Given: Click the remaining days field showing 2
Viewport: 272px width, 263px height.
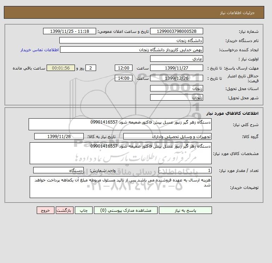Looking at the screenshot, I should [x=91, y=68].
